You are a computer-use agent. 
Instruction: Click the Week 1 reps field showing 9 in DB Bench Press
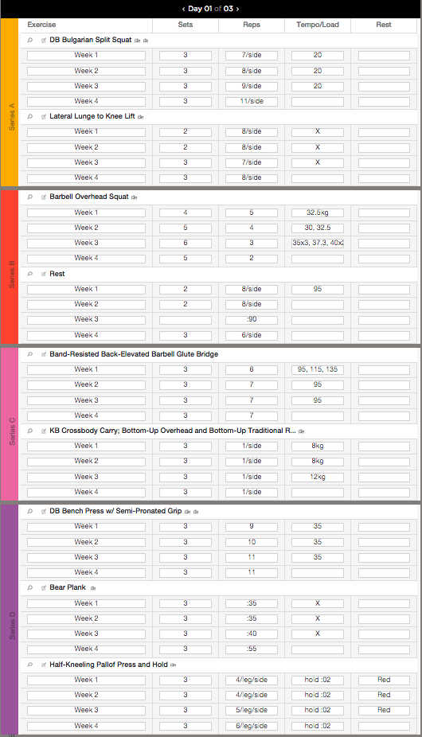point(252,526)
